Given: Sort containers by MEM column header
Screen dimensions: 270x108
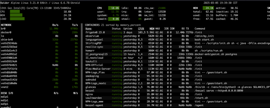Looking at the screenshot, I should pos(152,29).
